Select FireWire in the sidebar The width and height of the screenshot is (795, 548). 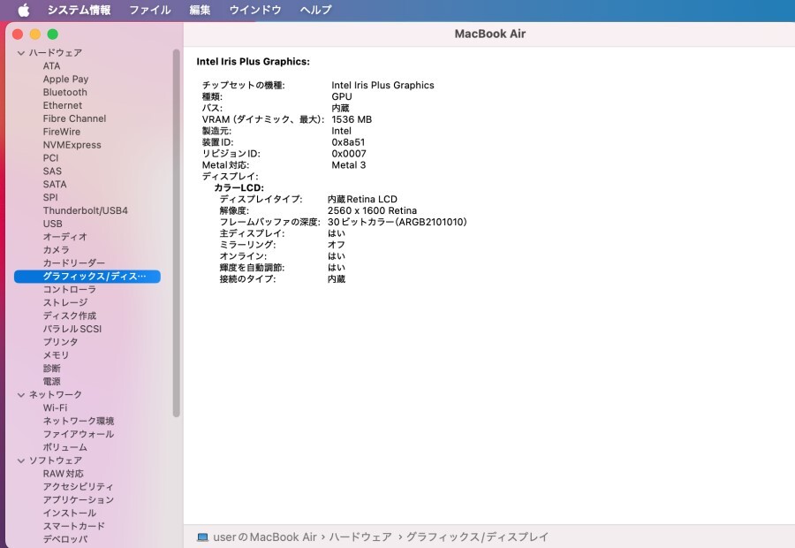(61, 132)
